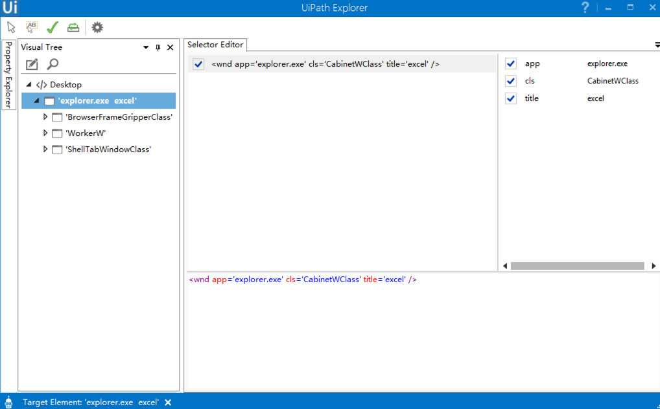660x409 pixels.
Task: Toggle the wnd selector row checkbox
Action: pyautogui.click(x=198, y=64)
